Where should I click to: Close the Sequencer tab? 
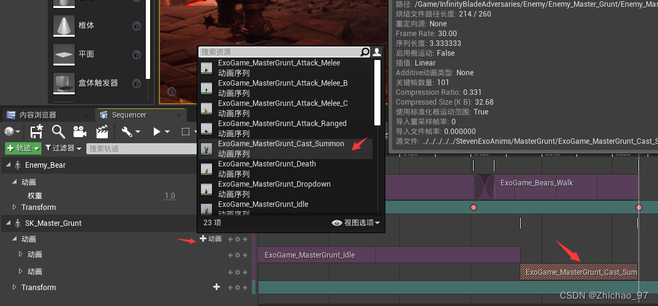click(x=179, y=115)
